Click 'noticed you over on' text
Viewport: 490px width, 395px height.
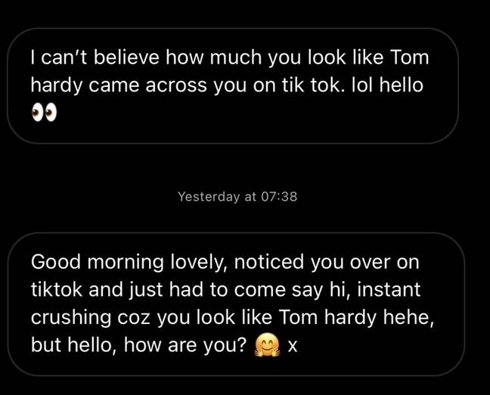coord(326,262)
